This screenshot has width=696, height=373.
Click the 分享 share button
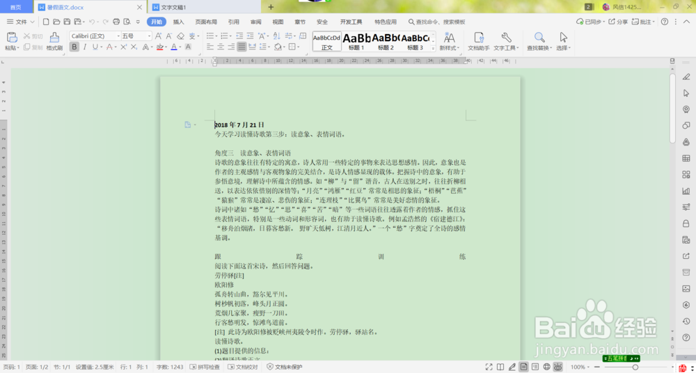pyautogui.click(x=618, y=22)
